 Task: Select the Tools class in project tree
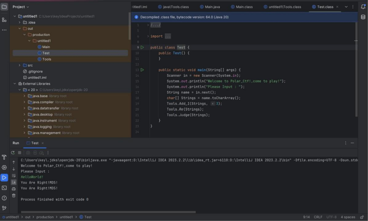(x=47, y=59)
